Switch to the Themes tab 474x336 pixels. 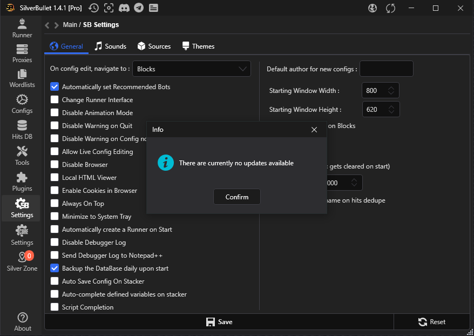[198, 46]
